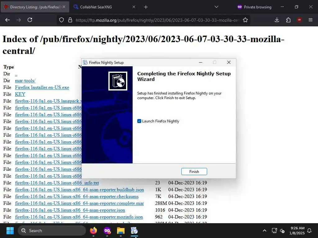Open the extensions puzzle icon

pyautogui.click(x=288, y=20)
